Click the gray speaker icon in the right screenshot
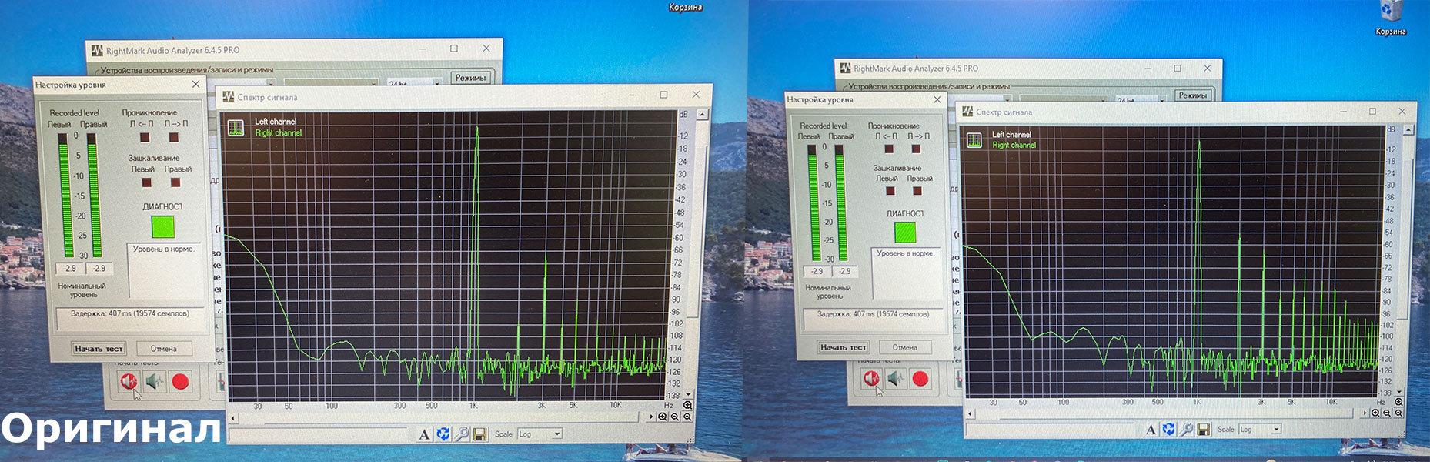This screenshot has height=462, width=1430. [895, 379]
